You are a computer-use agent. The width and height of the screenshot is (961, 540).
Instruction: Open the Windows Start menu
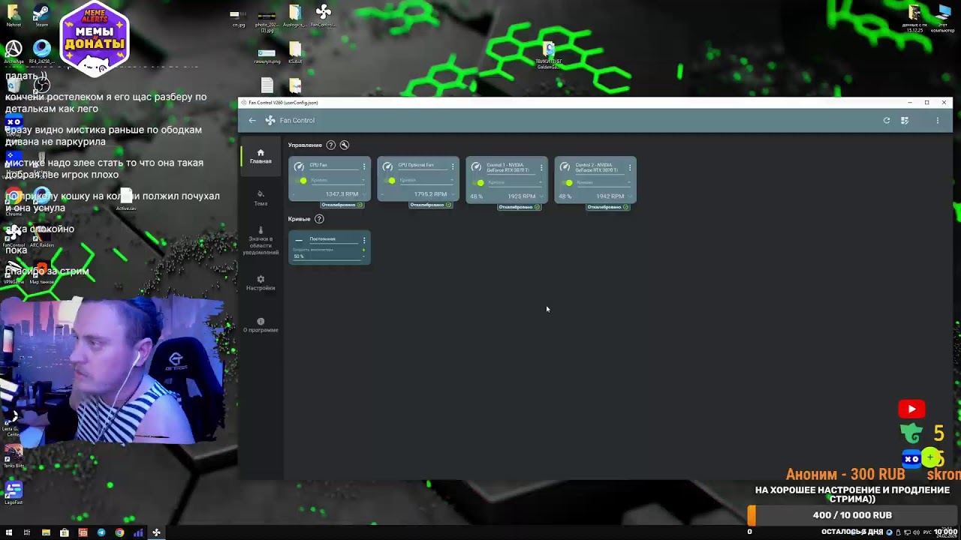click(x=9, y=532)
